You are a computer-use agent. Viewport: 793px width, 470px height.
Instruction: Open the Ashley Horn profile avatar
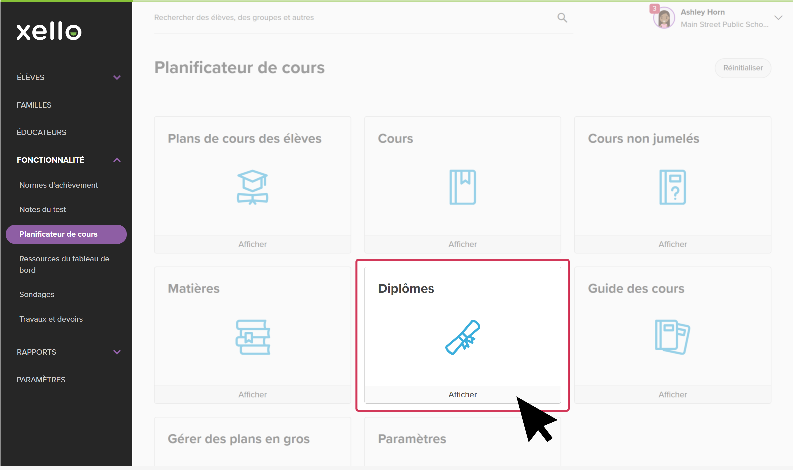click(664, 18)
